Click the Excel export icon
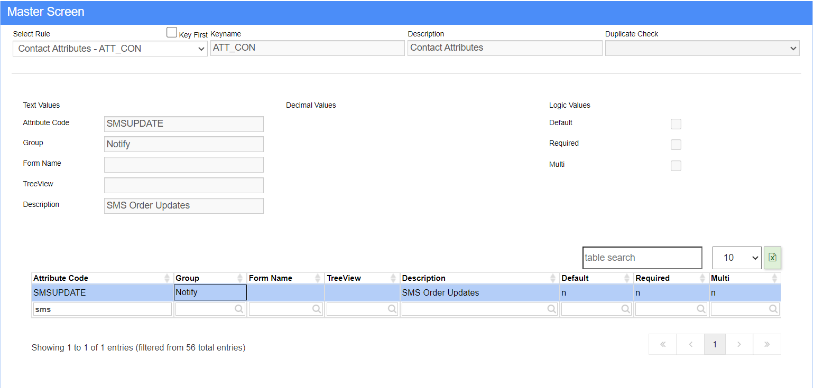This screenshot has height=388, width=814. coord(772,258)
